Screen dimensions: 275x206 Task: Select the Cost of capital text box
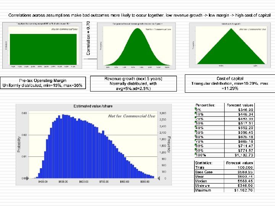[x=230, y=84]
